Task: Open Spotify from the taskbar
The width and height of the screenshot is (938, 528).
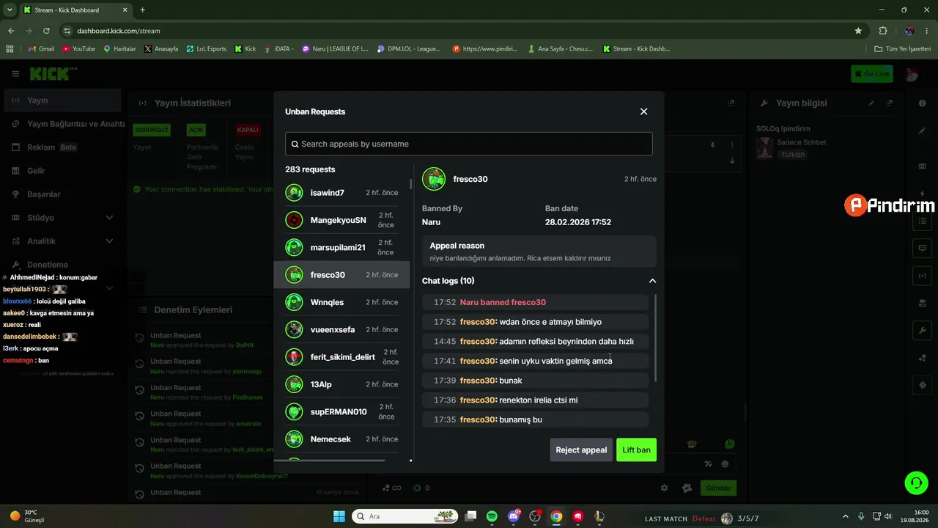Action: [492, 516]
